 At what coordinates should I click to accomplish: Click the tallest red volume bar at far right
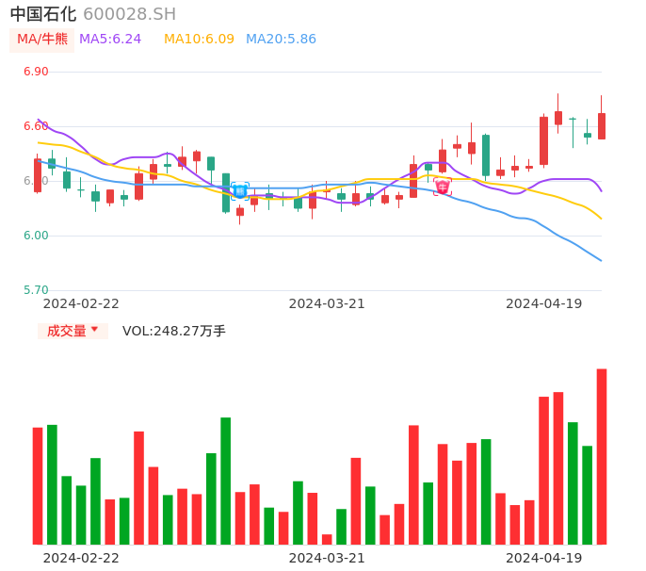click(602, 456)
